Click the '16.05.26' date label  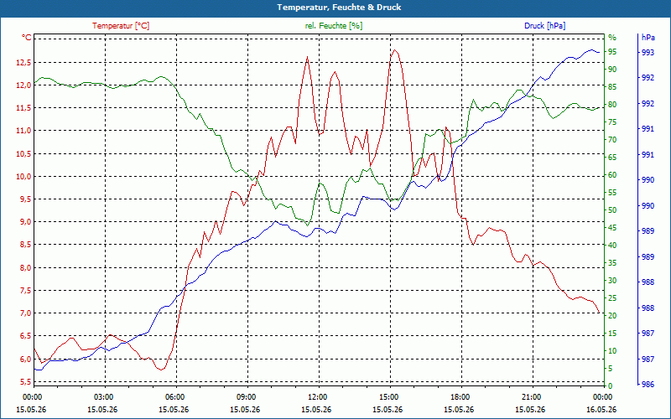[601, 409]
